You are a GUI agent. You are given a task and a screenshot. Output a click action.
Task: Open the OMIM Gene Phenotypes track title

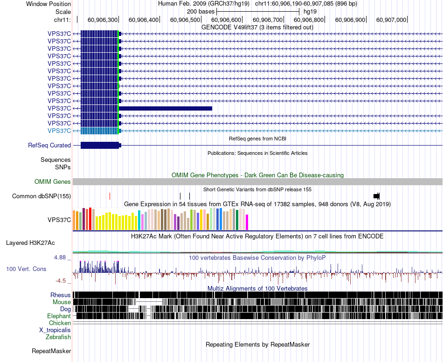tap(257, 175)
